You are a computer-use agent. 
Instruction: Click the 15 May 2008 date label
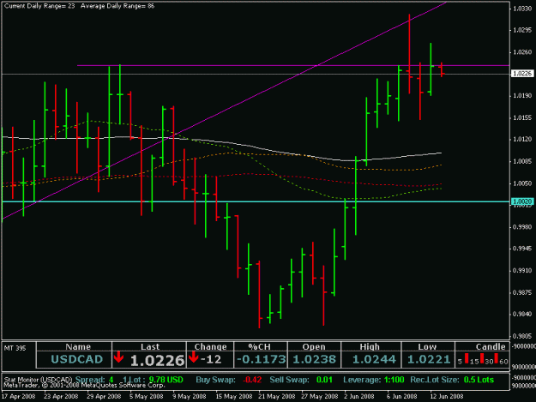[234, 397]
